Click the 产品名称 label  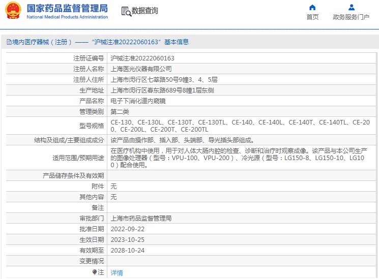pyautogui.click(x=92, y=101)
